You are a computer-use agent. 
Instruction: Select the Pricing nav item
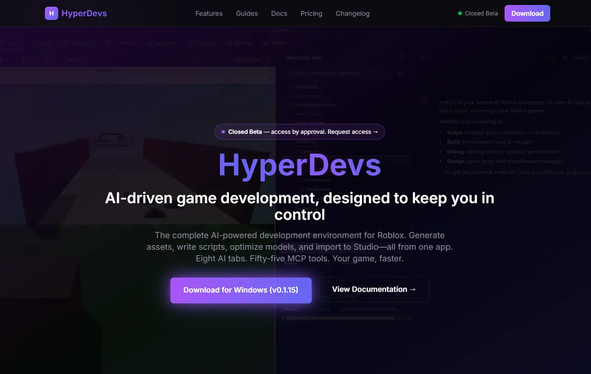click(311, 13)
